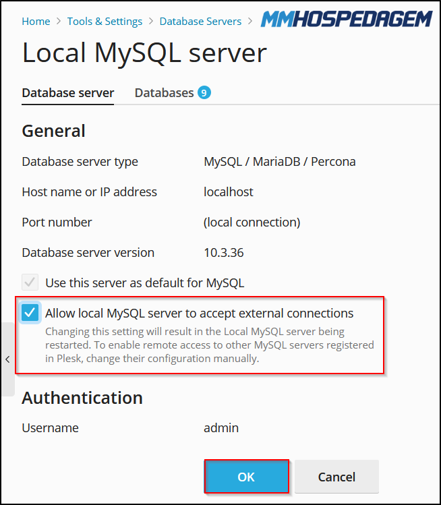Click the Local MySQL server page heading
Image resolution: width=441 pixels, height=505 pixels.
pos(144,53)
